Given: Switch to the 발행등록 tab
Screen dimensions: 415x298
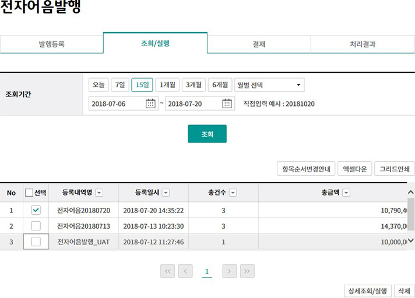Looking at the screenshot, I should click(51, 44).
